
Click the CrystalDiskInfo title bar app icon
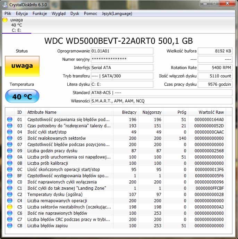5,5
